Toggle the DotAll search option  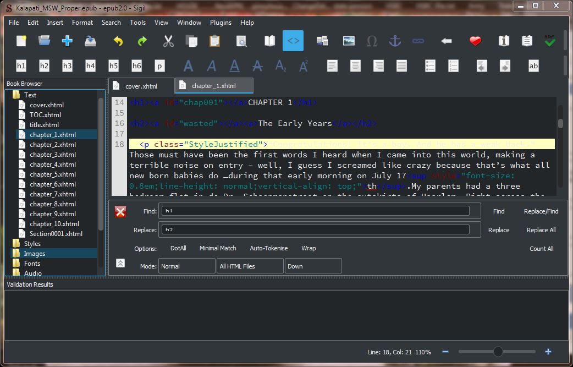(178, 248)
